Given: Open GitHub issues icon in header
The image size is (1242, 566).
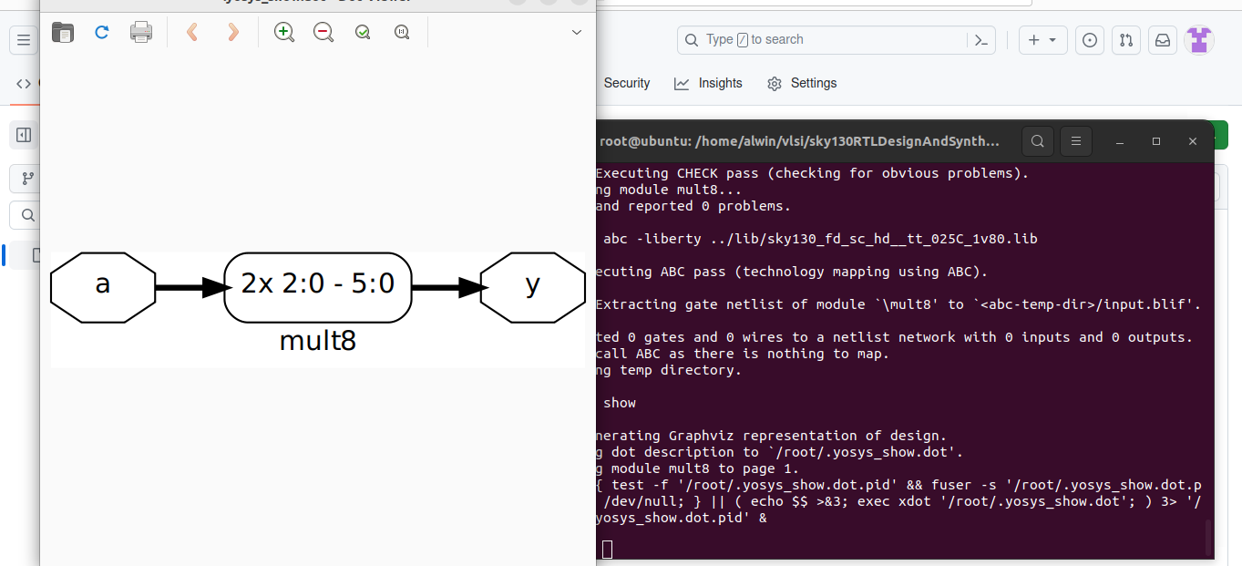Looking at the screenshot, I should coord(1089,39).
